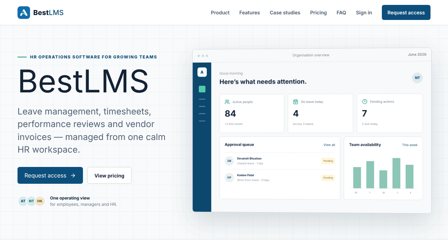Click the Wednesday bar in availability chart
Image resolution: width=448 pixels, height=252 pixels.
click(x=383, y=179)
